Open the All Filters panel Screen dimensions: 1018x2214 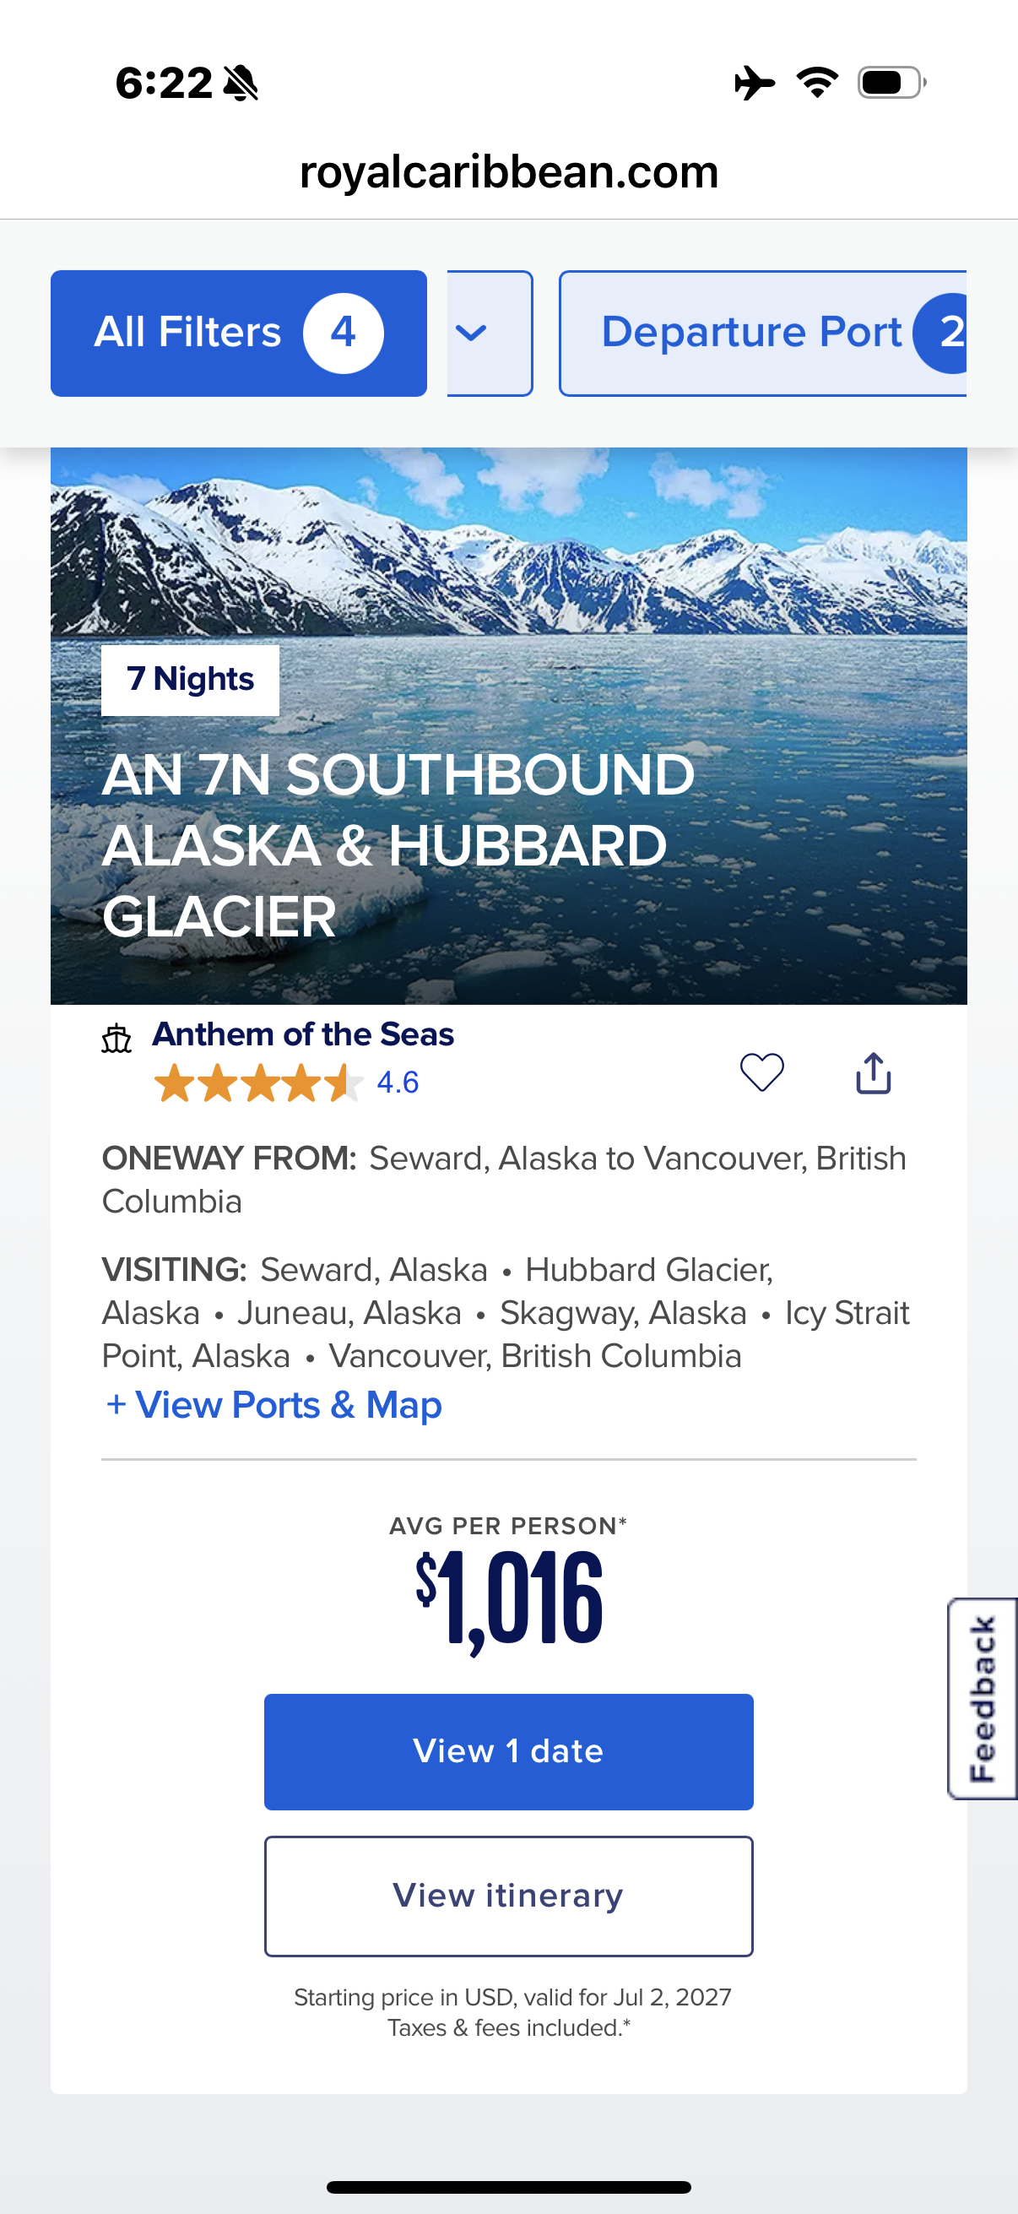coord(188,333)
